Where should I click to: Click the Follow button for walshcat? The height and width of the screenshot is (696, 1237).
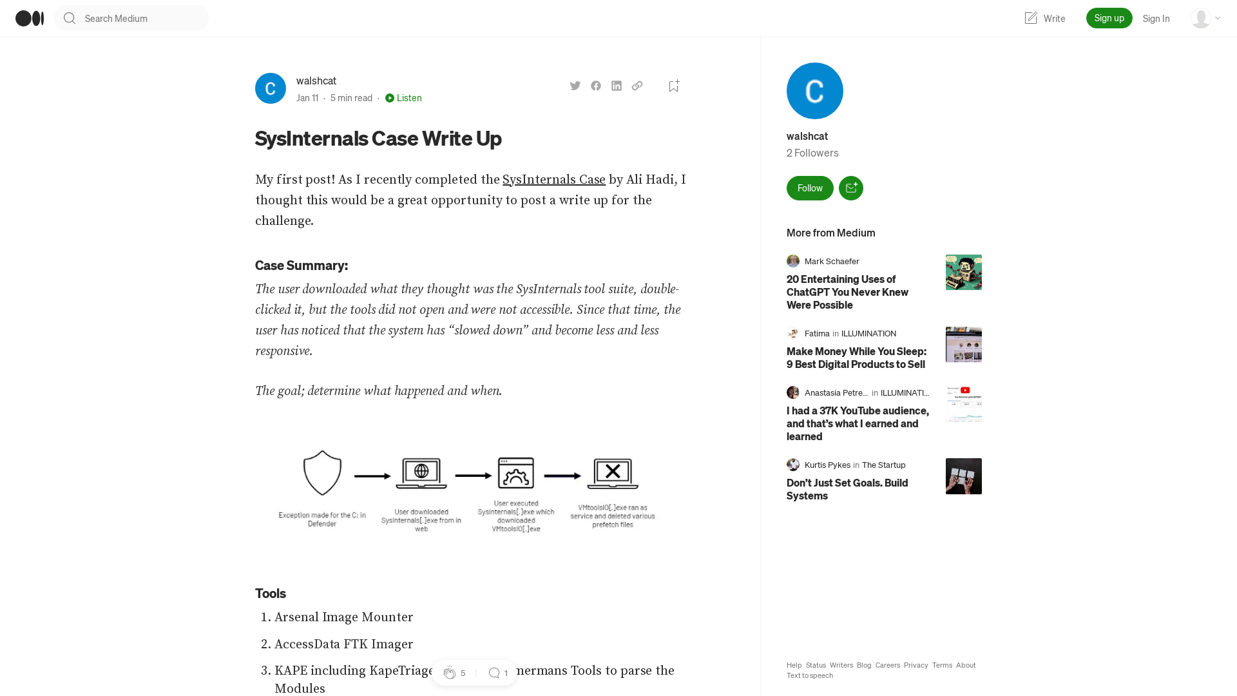810,188
